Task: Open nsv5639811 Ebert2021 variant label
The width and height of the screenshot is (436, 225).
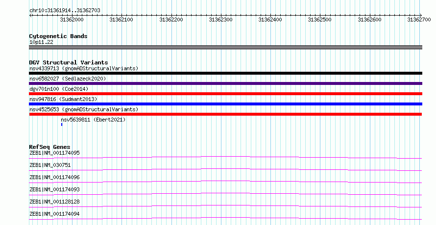Action: pyautogui.click(x=93, y=120)
